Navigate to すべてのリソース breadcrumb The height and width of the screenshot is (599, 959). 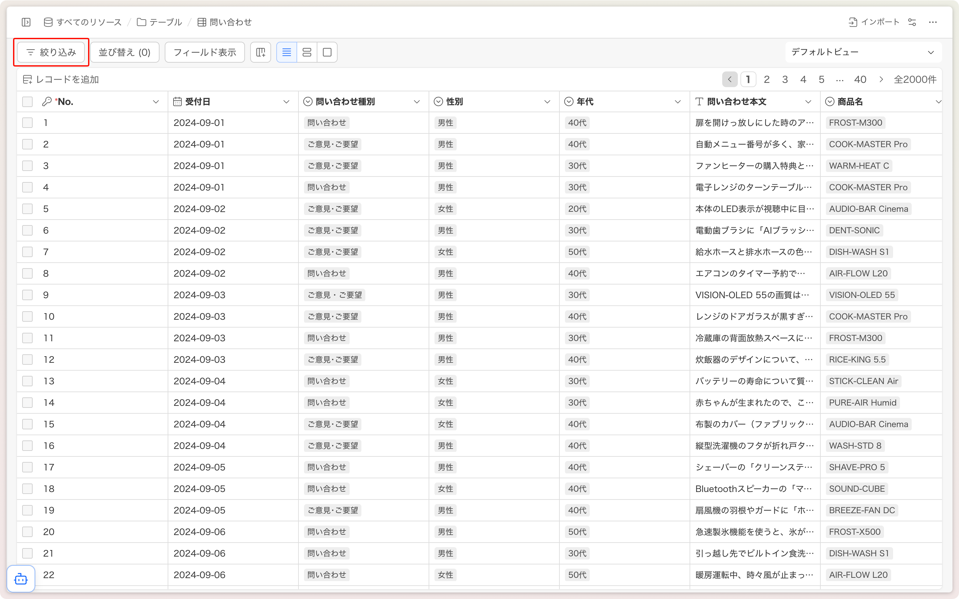(83, 22)
